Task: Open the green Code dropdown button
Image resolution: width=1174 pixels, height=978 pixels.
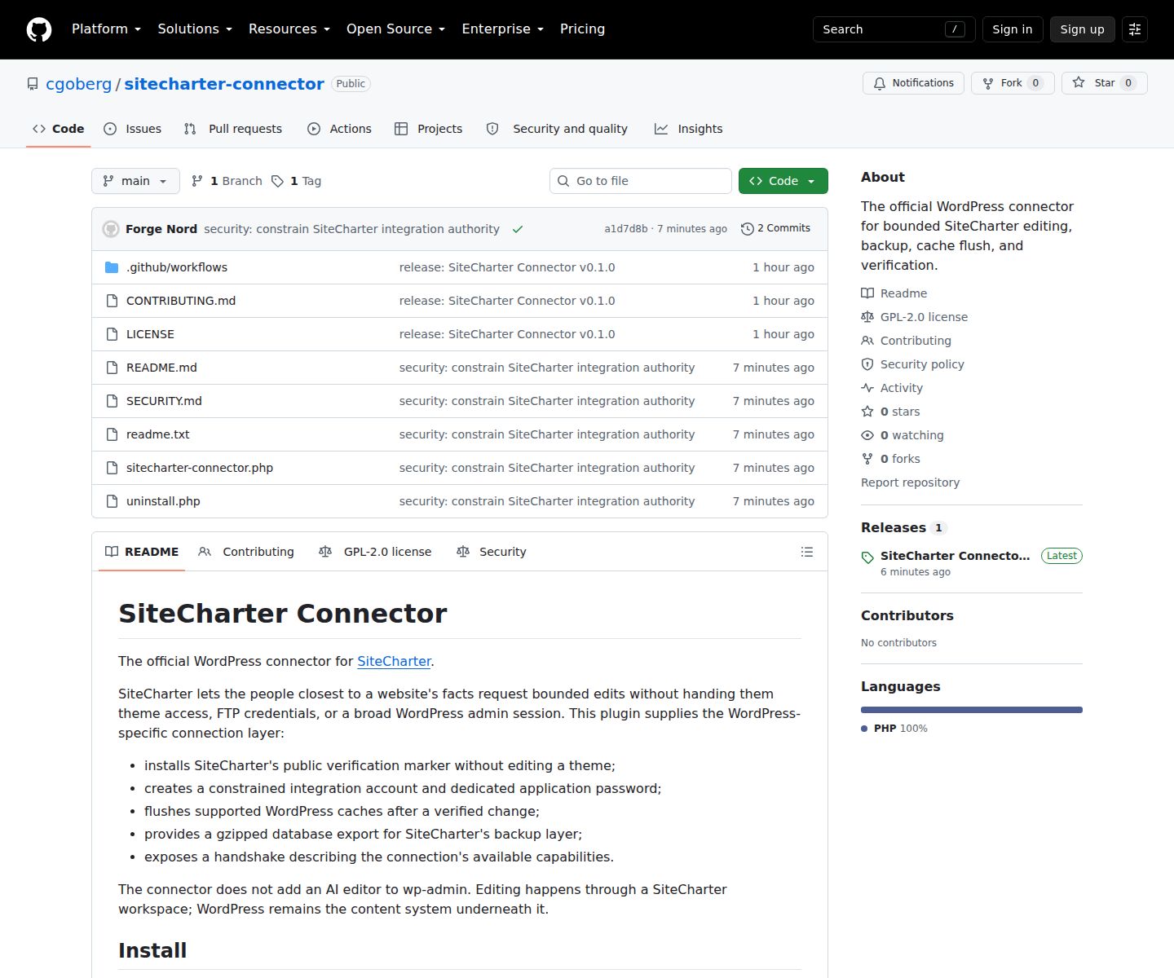Action: [783, 181]
